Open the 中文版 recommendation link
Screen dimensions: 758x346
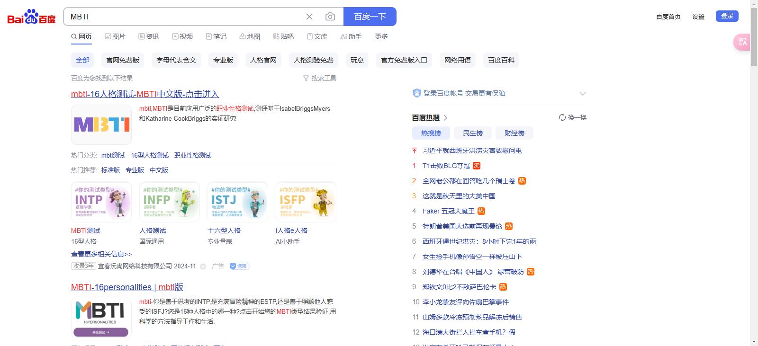159,170
